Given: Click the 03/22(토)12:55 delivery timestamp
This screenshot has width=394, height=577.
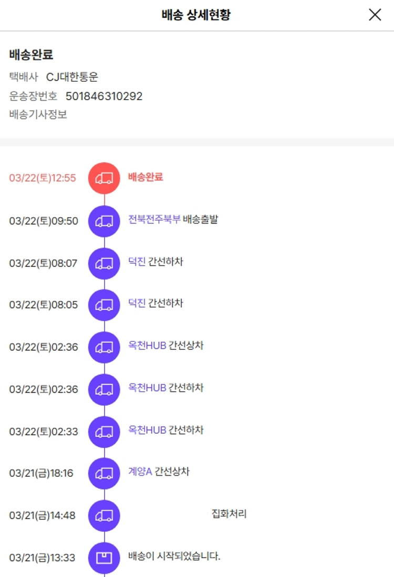Looking at the screenshot, I should coord(43,178).
